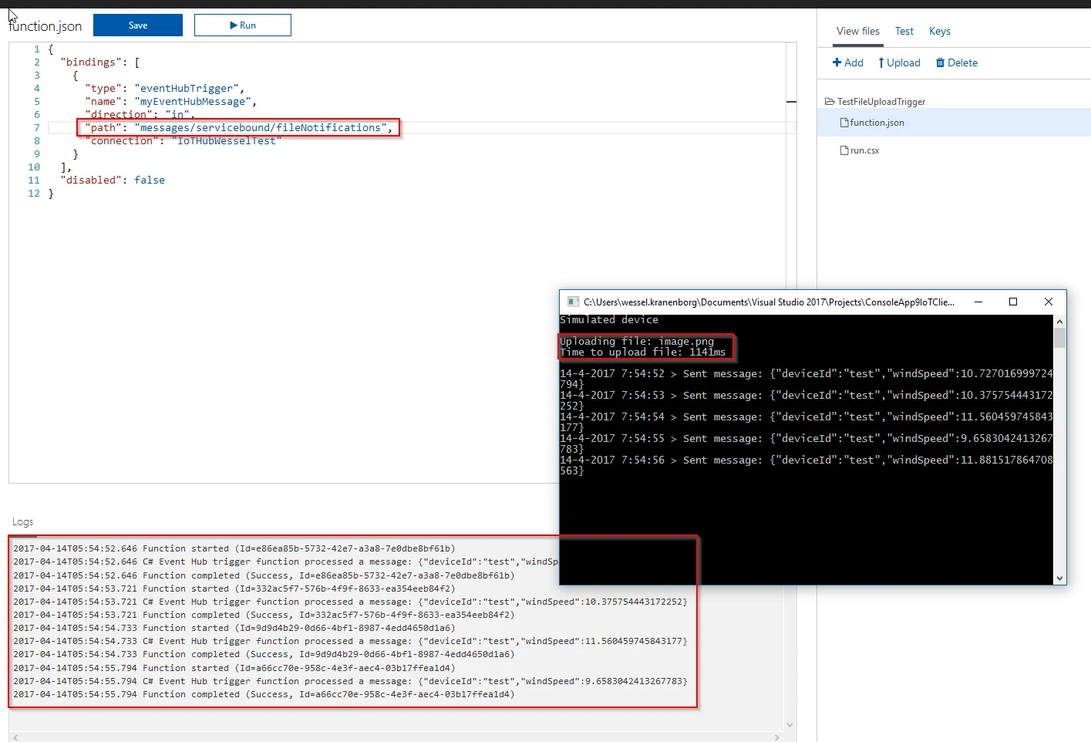1091x742 pixels.
Task: Click log line with windSpeed 9.6583042413267783
Action: [x=350, y=682]
